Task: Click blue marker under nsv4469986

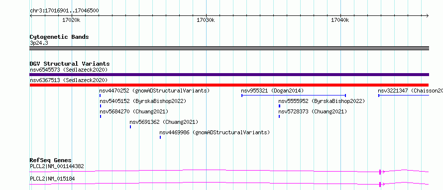Action: (160, 137)
